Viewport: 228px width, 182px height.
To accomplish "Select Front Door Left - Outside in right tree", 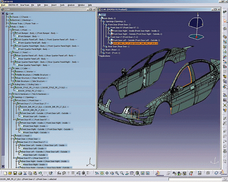I will pos(136,40).
